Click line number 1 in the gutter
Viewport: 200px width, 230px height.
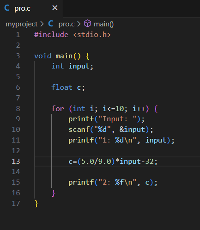18,35
